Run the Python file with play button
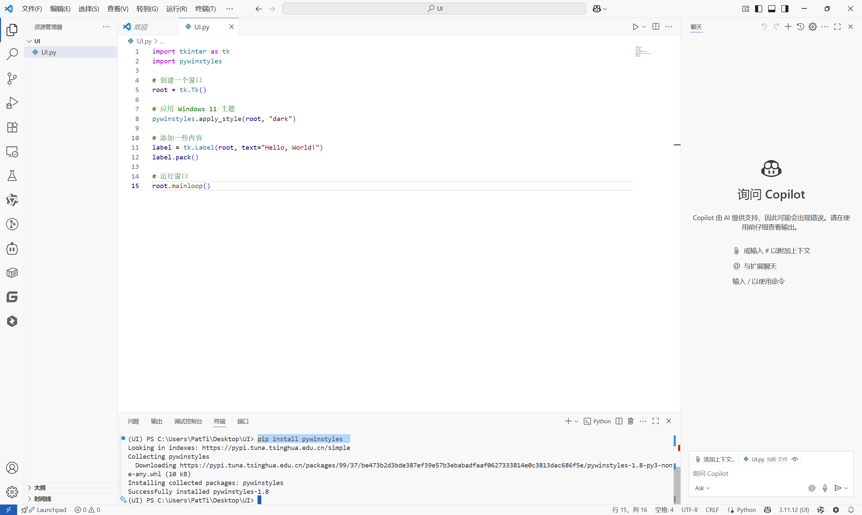 pyautogui.click(x=635, y=27)
